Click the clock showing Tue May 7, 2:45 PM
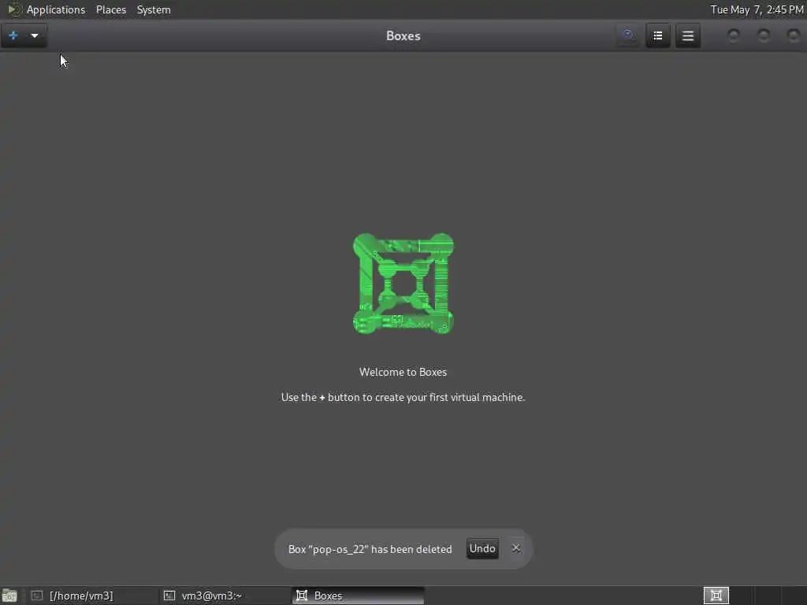807x605 pixels. click(x=757, y=9)
